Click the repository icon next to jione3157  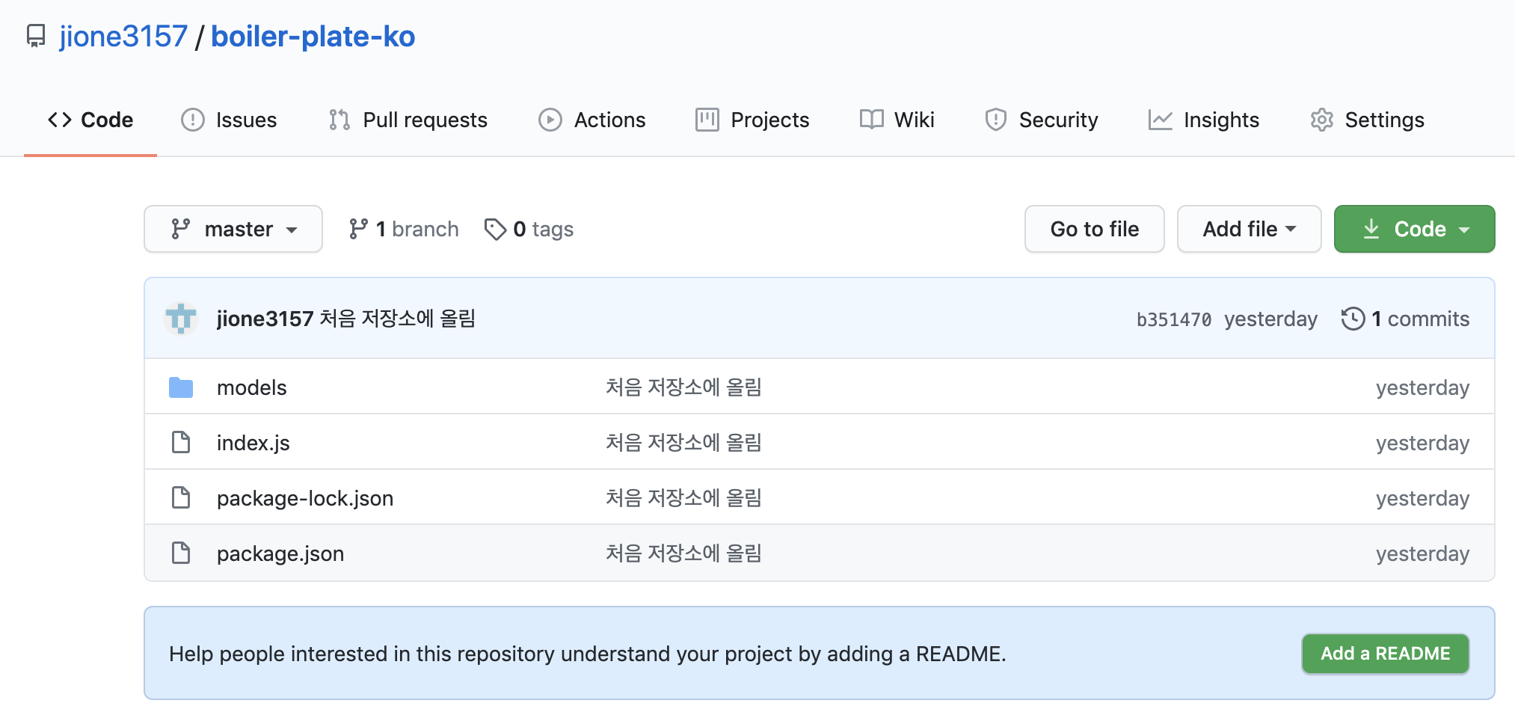[x=36, y=36]
